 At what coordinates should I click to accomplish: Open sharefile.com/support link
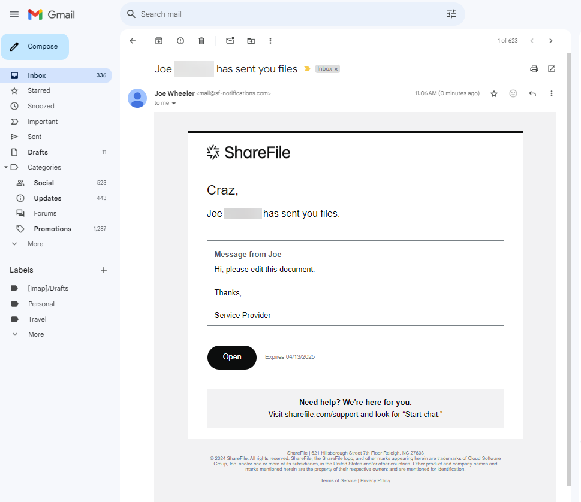tap(321, 415)
